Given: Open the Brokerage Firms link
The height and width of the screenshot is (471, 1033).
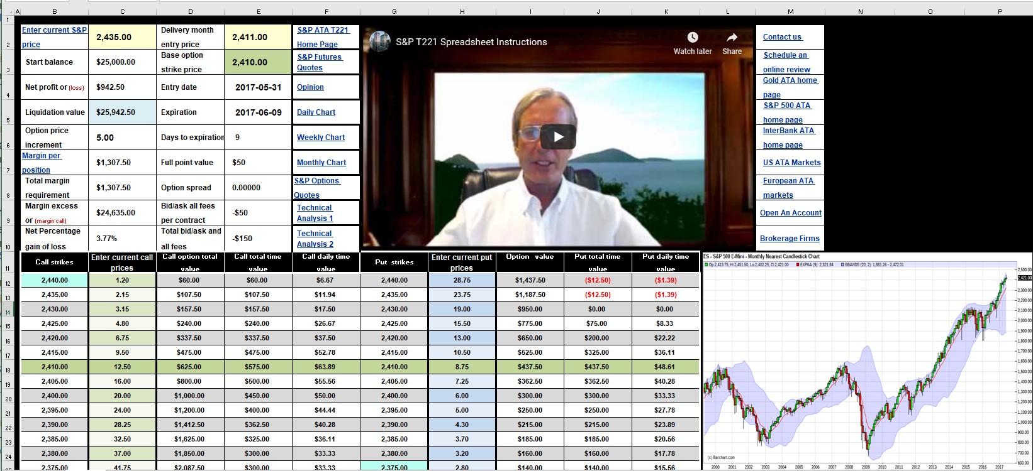Looking at the screenshot, I should click(x=790, y=239).
